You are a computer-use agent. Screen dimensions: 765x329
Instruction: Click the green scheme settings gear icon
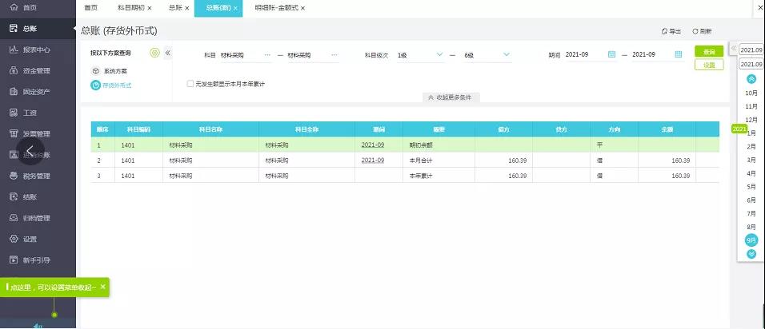coord(155,53)
